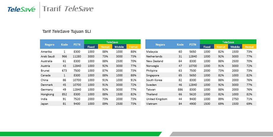Click the Austria row name
The image size is (273, 137).
tap(45, 66)
